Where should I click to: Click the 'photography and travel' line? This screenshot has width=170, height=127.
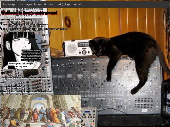[12, 87]
